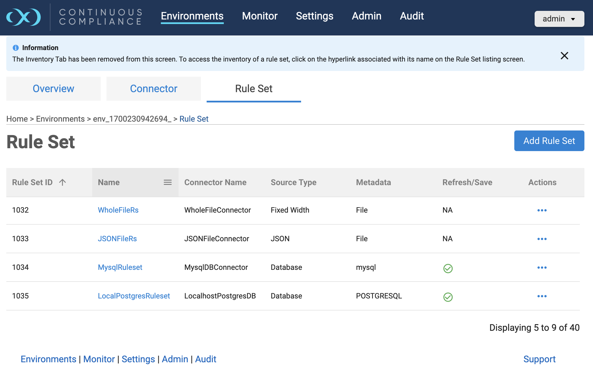Image resolution: width=593 pixels, height=372 pixels.
Task: Click the Continuous Compliance logo icon
Action: pos(23,17)
